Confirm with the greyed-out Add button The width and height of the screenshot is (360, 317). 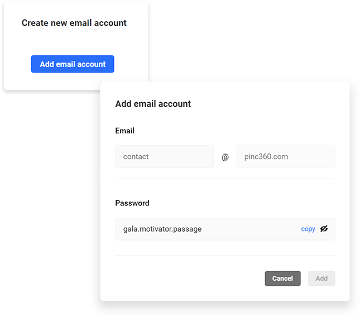[321, 278]
